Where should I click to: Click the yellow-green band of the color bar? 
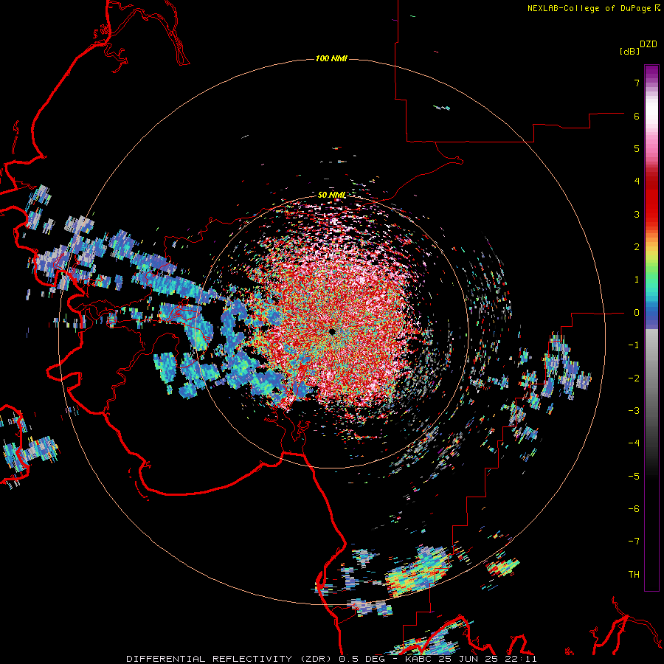click(651, 258)
